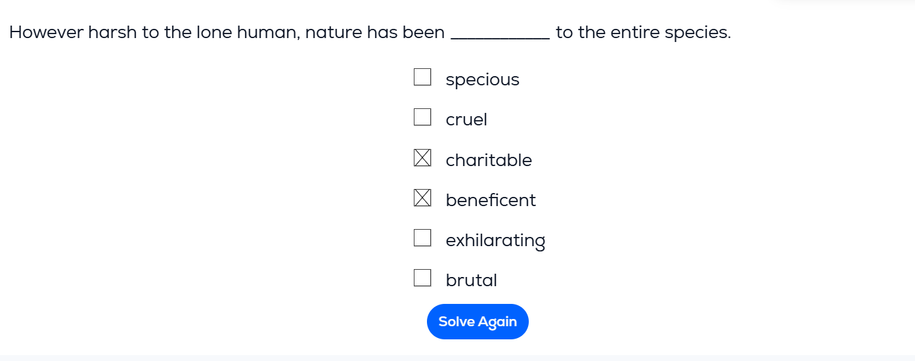Click the 'exhilarating' answer text
The image size is (915, 361).
[x=495, y=241]
